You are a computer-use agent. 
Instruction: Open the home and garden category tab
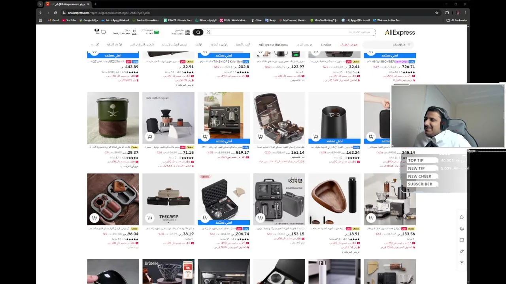[243, 45]
